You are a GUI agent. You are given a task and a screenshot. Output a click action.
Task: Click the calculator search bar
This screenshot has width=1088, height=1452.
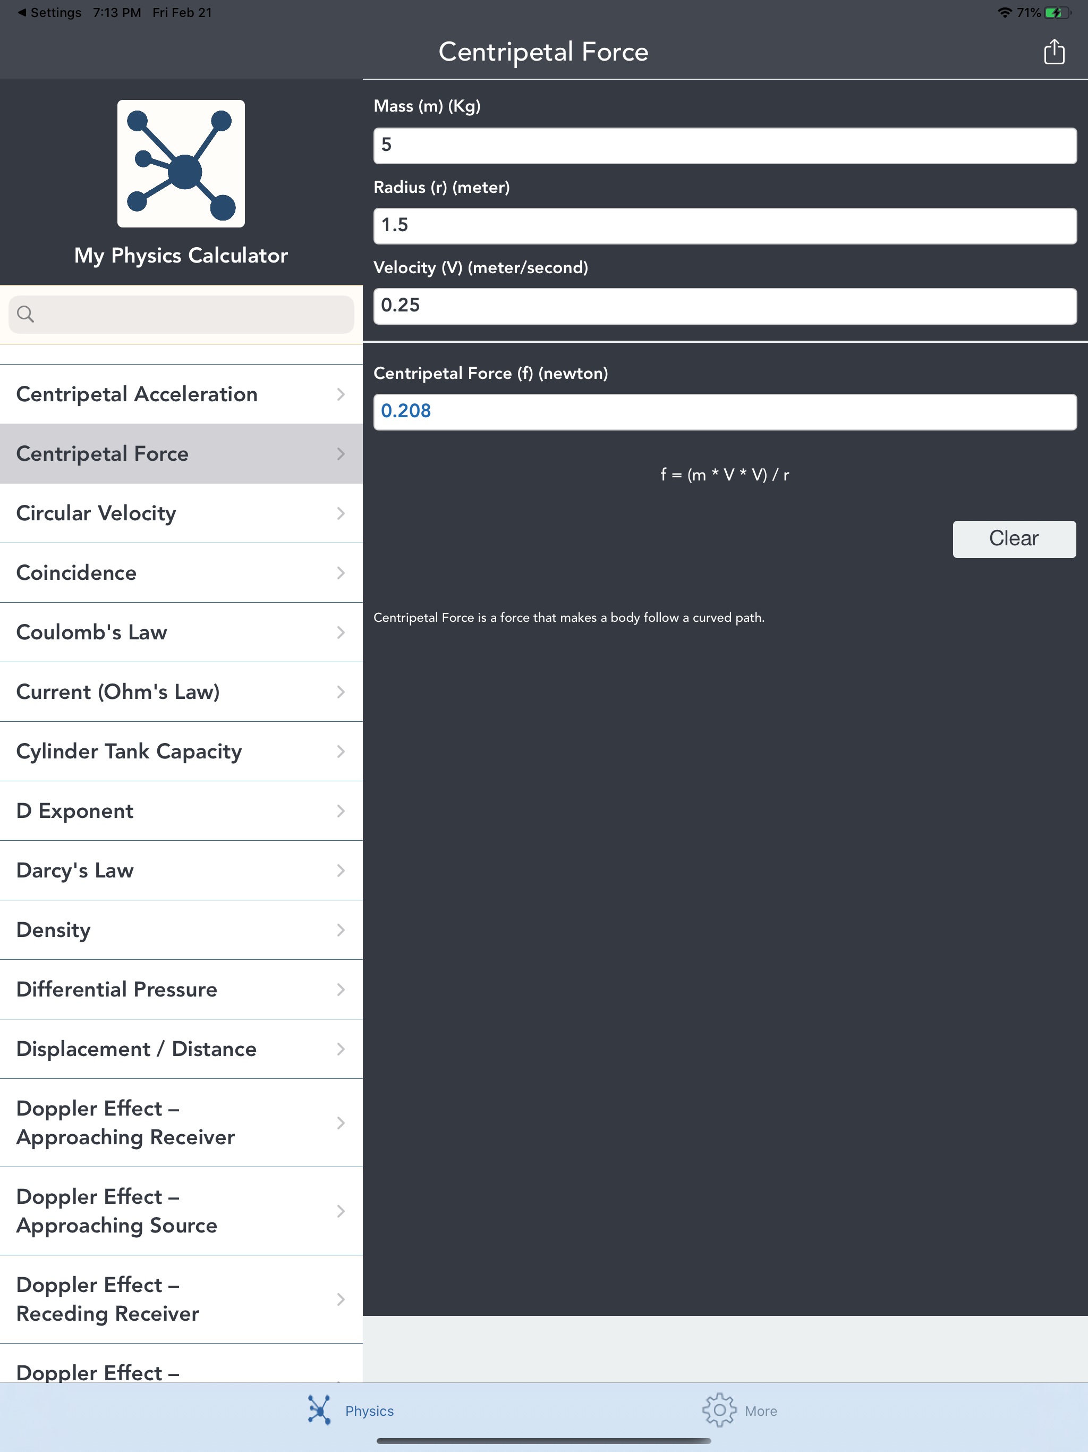click(190, 314)
